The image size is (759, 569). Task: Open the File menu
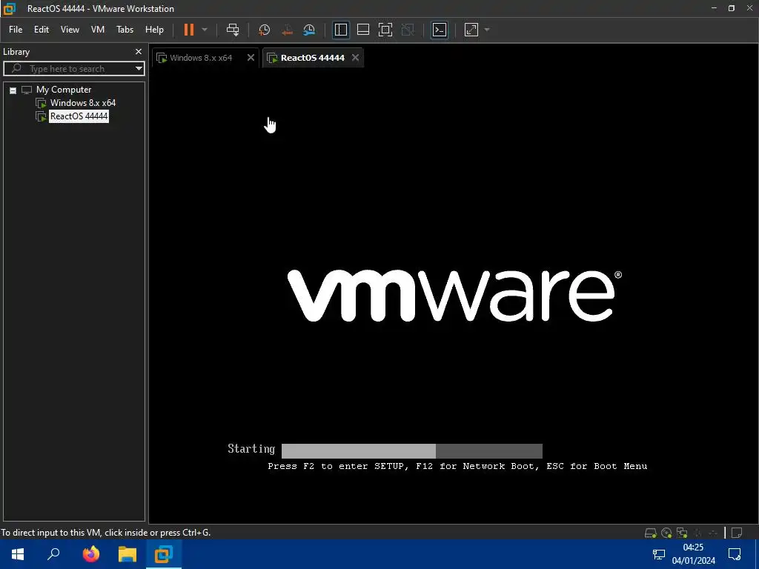(x=16, y=30)
